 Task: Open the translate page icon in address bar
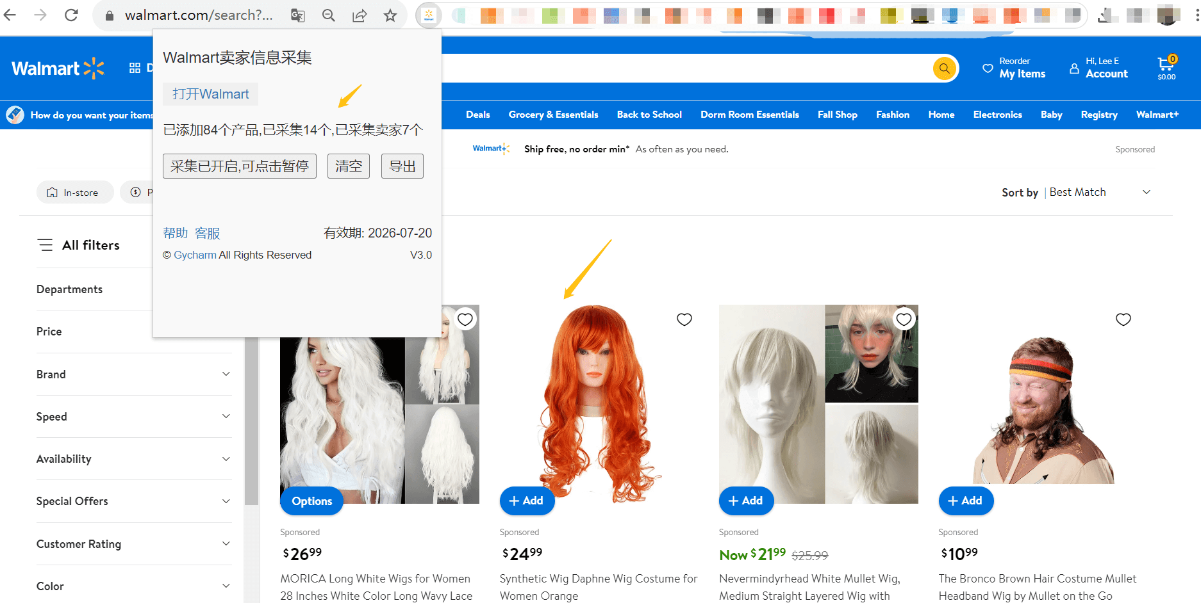[298, 15]
